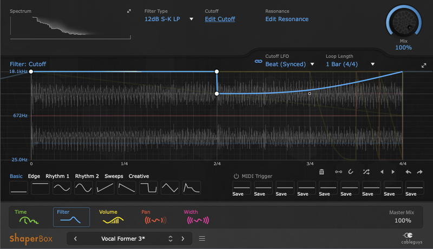The height and width of the screenshot is (249, 433).
Task: Select the flat high line preset shape
Action: [40, 188]
